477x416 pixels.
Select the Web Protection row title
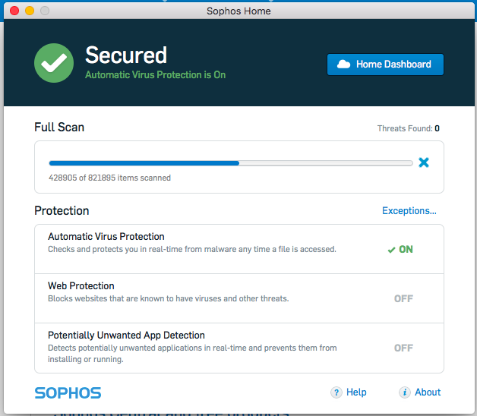(x=81, y=286)
